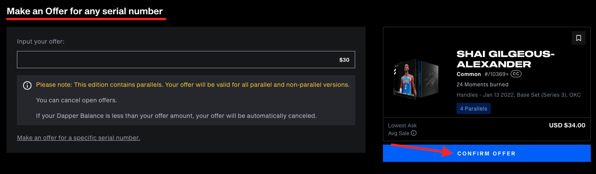Click the Lowest Ask label
The height and width of the screenshot is (174, 596).
(402, 126)
